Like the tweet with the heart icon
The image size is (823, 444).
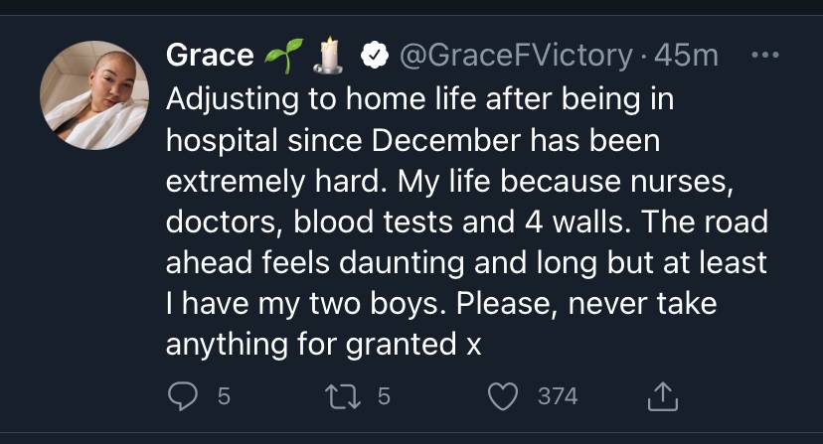(x=503, y=396)
